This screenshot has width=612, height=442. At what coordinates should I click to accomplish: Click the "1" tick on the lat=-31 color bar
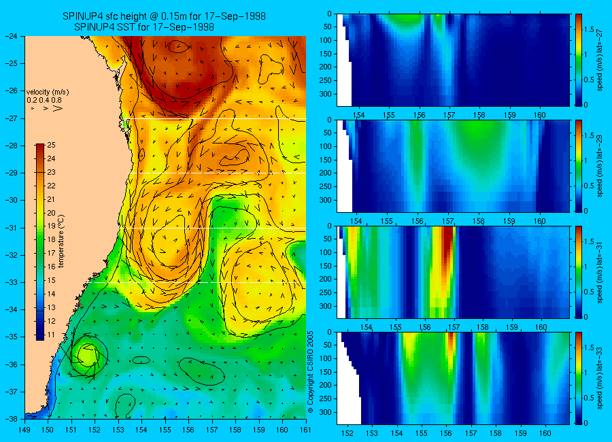click(586, 267)
